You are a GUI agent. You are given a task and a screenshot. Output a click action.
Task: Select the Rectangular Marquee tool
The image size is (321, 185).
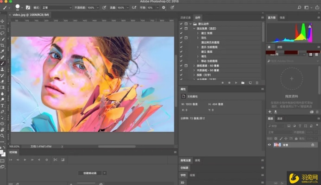coord(2,27)
